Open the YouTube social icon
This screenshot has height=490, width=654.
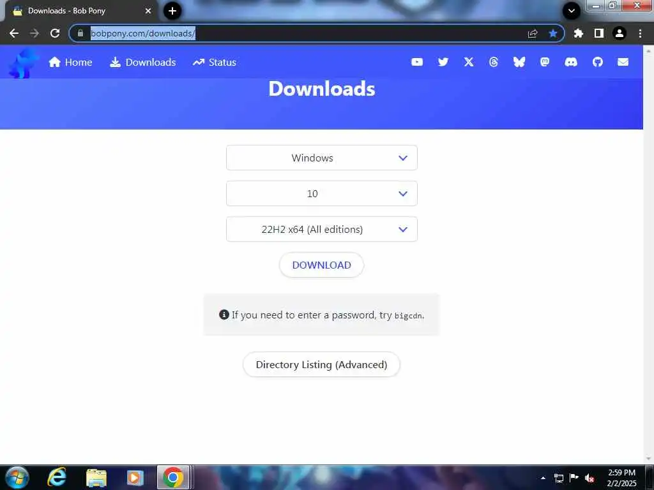point(416,62)
